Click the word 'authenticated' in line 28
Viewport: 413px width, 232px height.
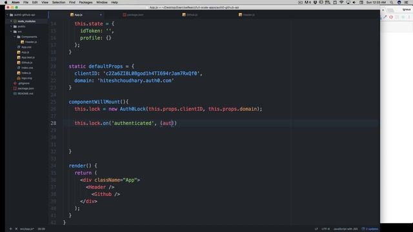pyautogui.click(x=133, y=123)
